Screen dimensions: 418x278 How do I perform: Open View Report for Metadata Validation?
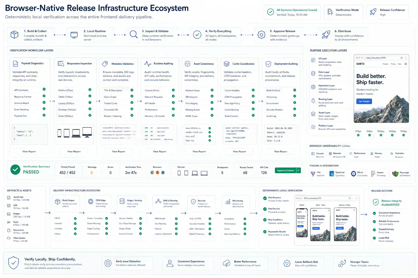[x=118, y=151]
